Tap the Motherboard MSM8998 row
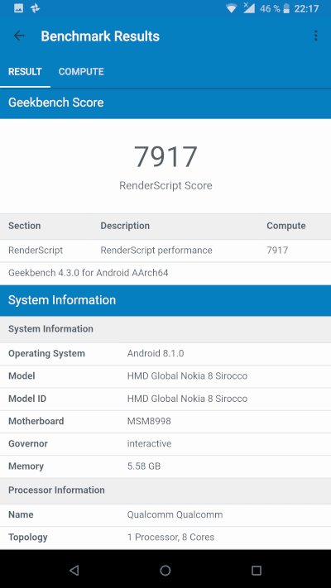This screenshot has height=588, width=331. (x=165, y=421)
